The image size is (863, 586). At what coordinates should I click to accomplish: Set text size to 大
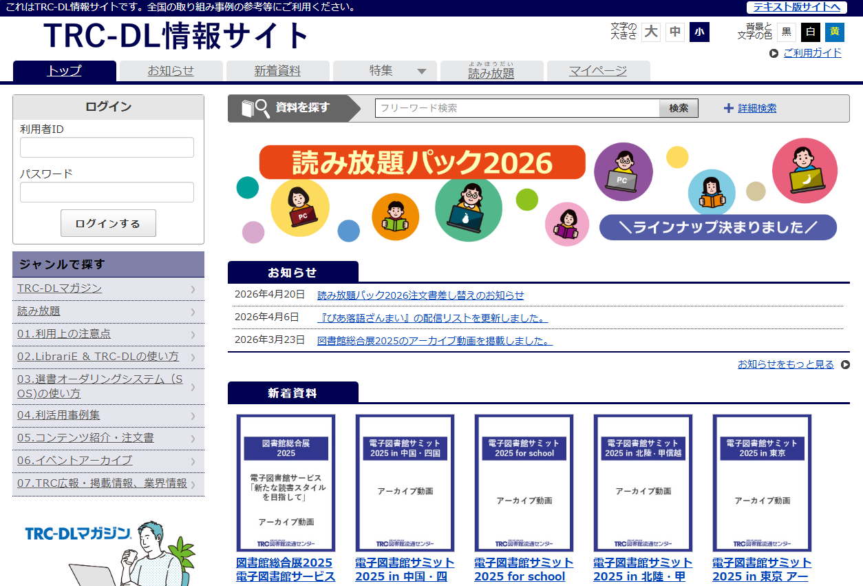click(651, 32)
